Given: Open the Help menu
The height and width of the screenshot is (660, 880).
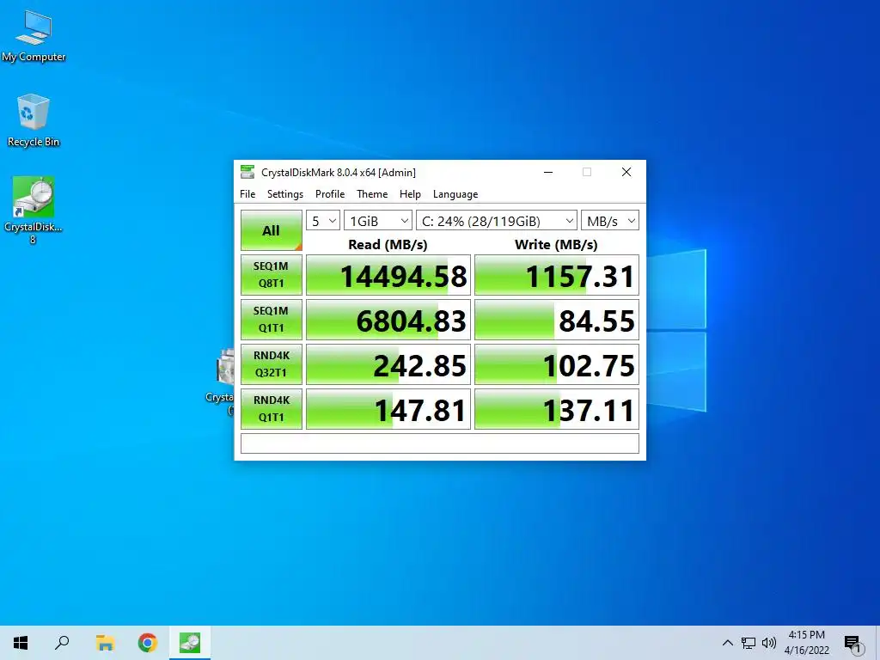Looking at the screenshot, I should (x=410, y=194).
